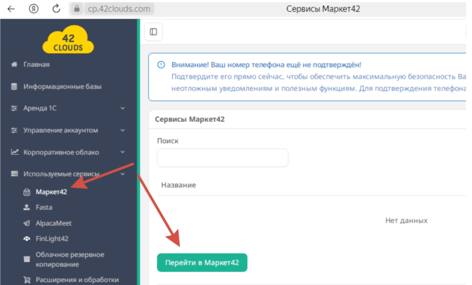Click the upload icon beside Fasta
The image size is (472, 285).
(x=27, y=207)
